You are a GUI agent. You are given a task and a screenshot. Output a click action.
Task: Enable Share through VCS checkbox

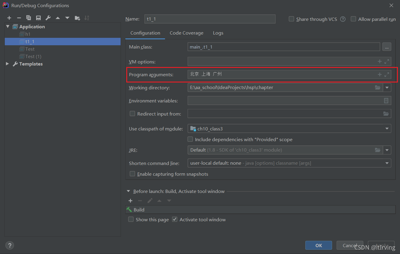point(292,19)
